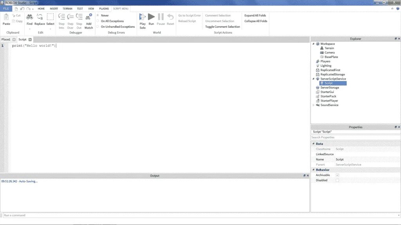Open the FILE menu
The width and height of the screenshot is (401, 225).
click(6, 9)
